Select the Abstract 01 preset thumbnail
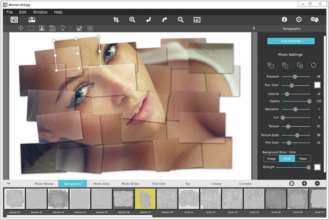 (15, 199)
